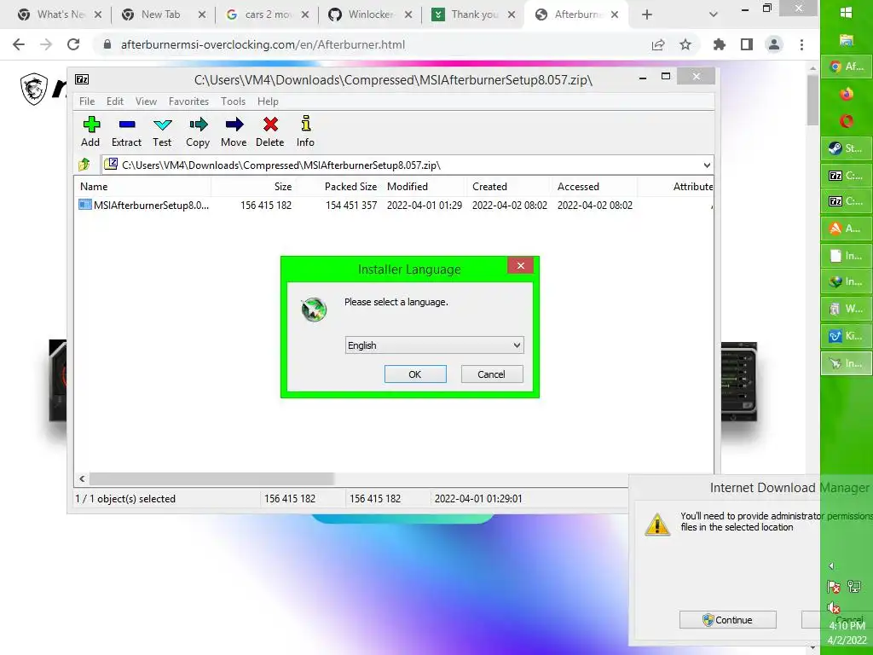
Task: Click the network tray icon
Action: point(854,586)
